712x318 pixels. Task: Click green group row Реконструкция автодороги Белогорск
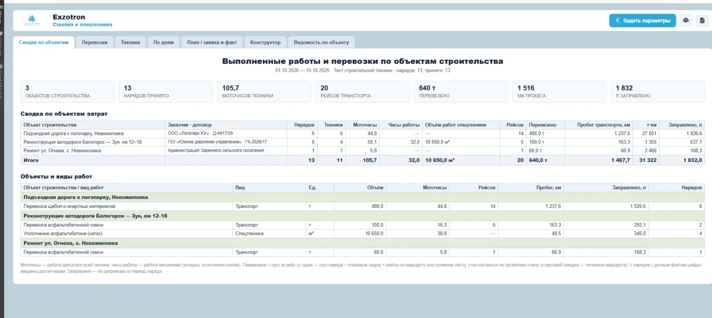tap(363, 216)
